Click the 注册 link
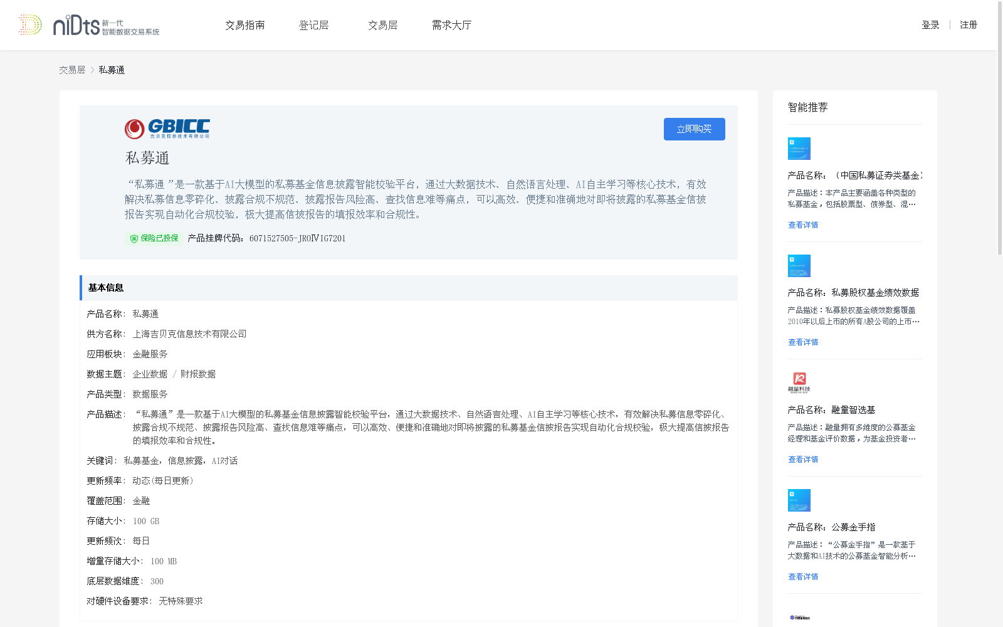The image size is (1003, 627). (969, 25)
